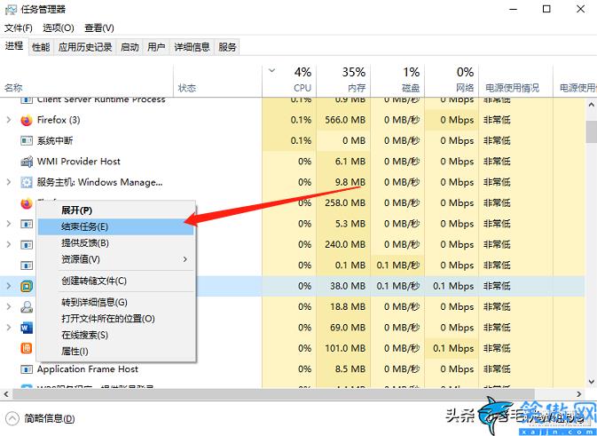Click the orange app icon in the 101.0 MB row
Screen dimensions: 597x436
(x=27, y=348)
